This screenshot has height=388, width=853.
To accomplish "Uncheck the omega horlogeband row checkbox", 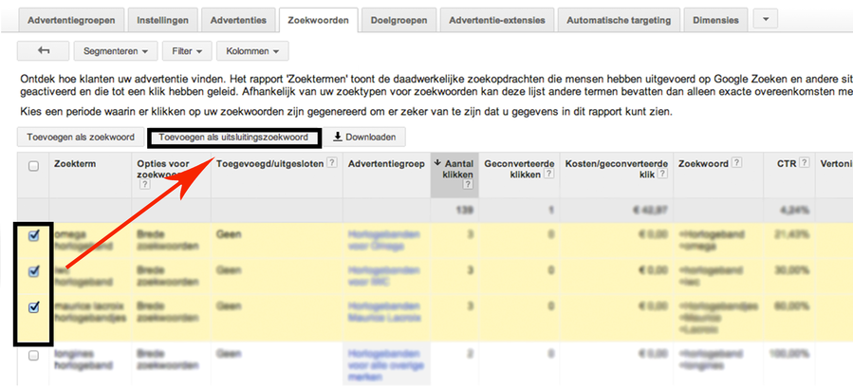I will [34, 236].
